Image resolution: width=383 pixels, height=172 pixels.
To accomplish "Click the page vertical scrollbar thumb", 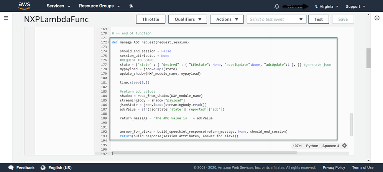I will tap(368, 58).
